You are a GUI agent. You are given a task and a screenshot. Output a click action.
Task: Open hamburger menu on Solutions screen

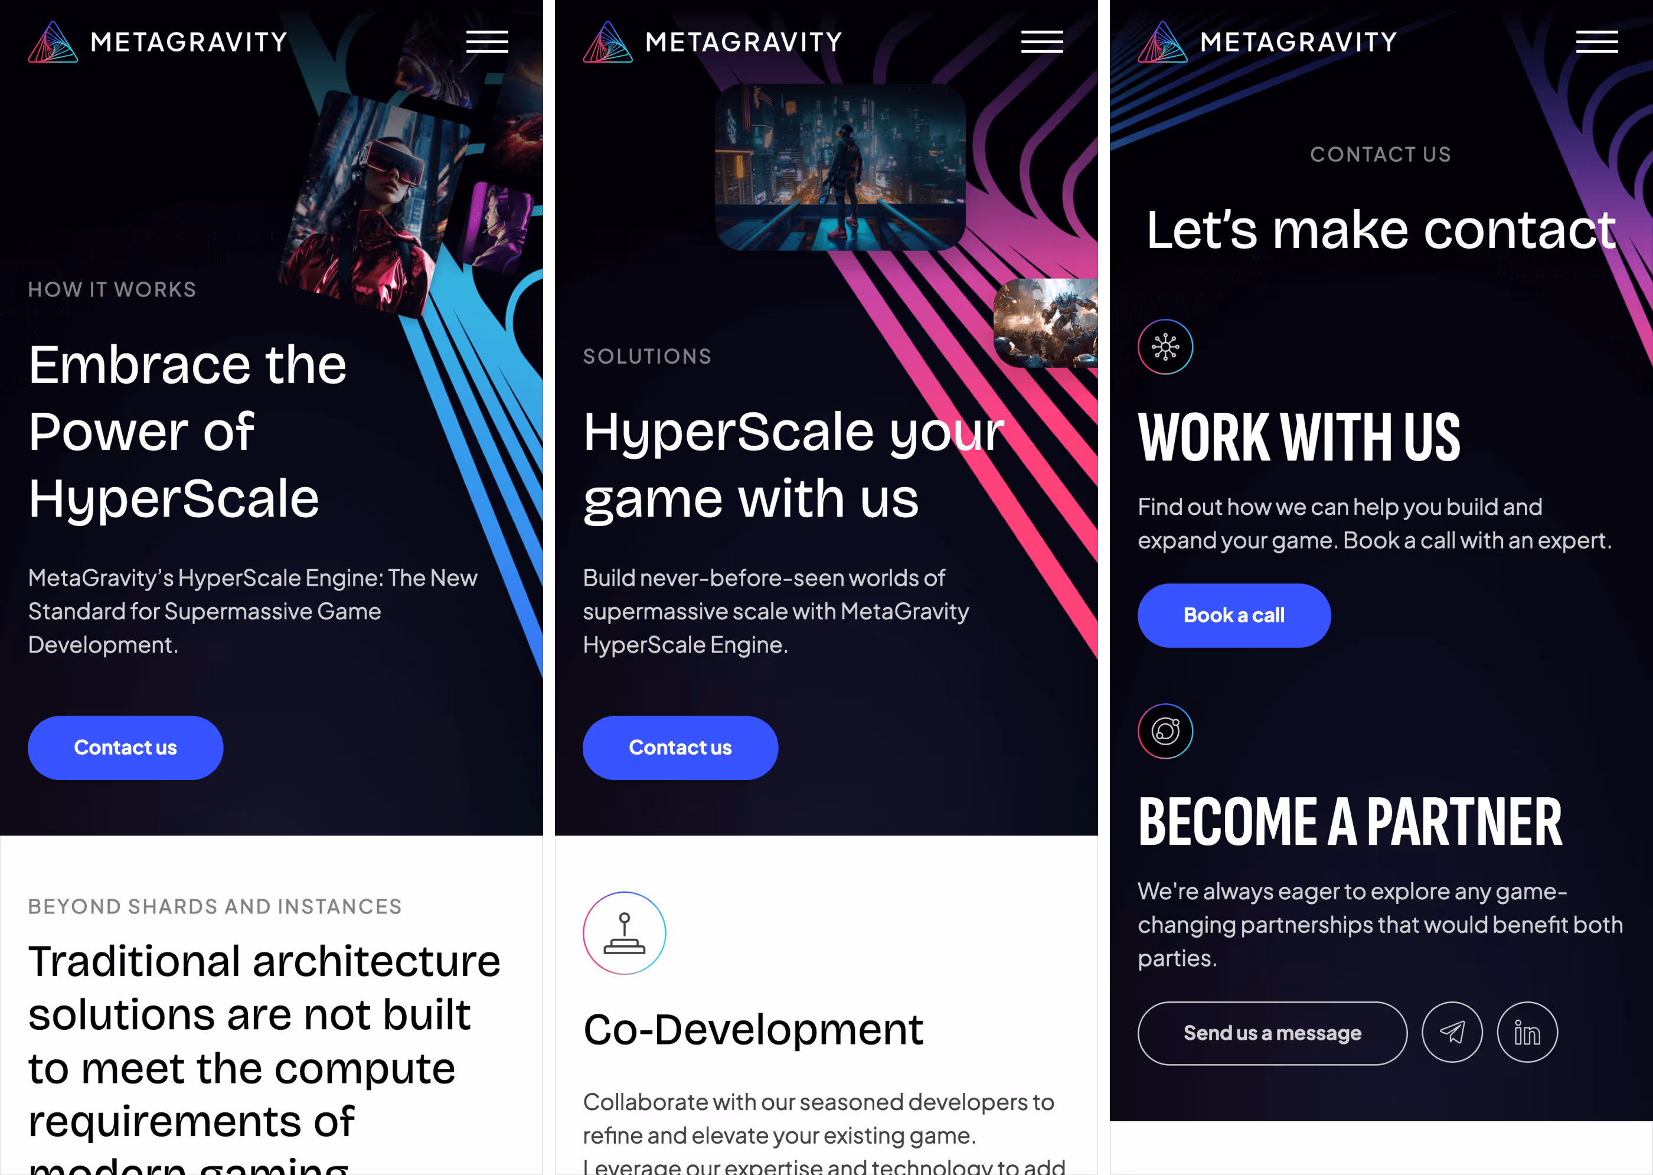[1042, 42]
